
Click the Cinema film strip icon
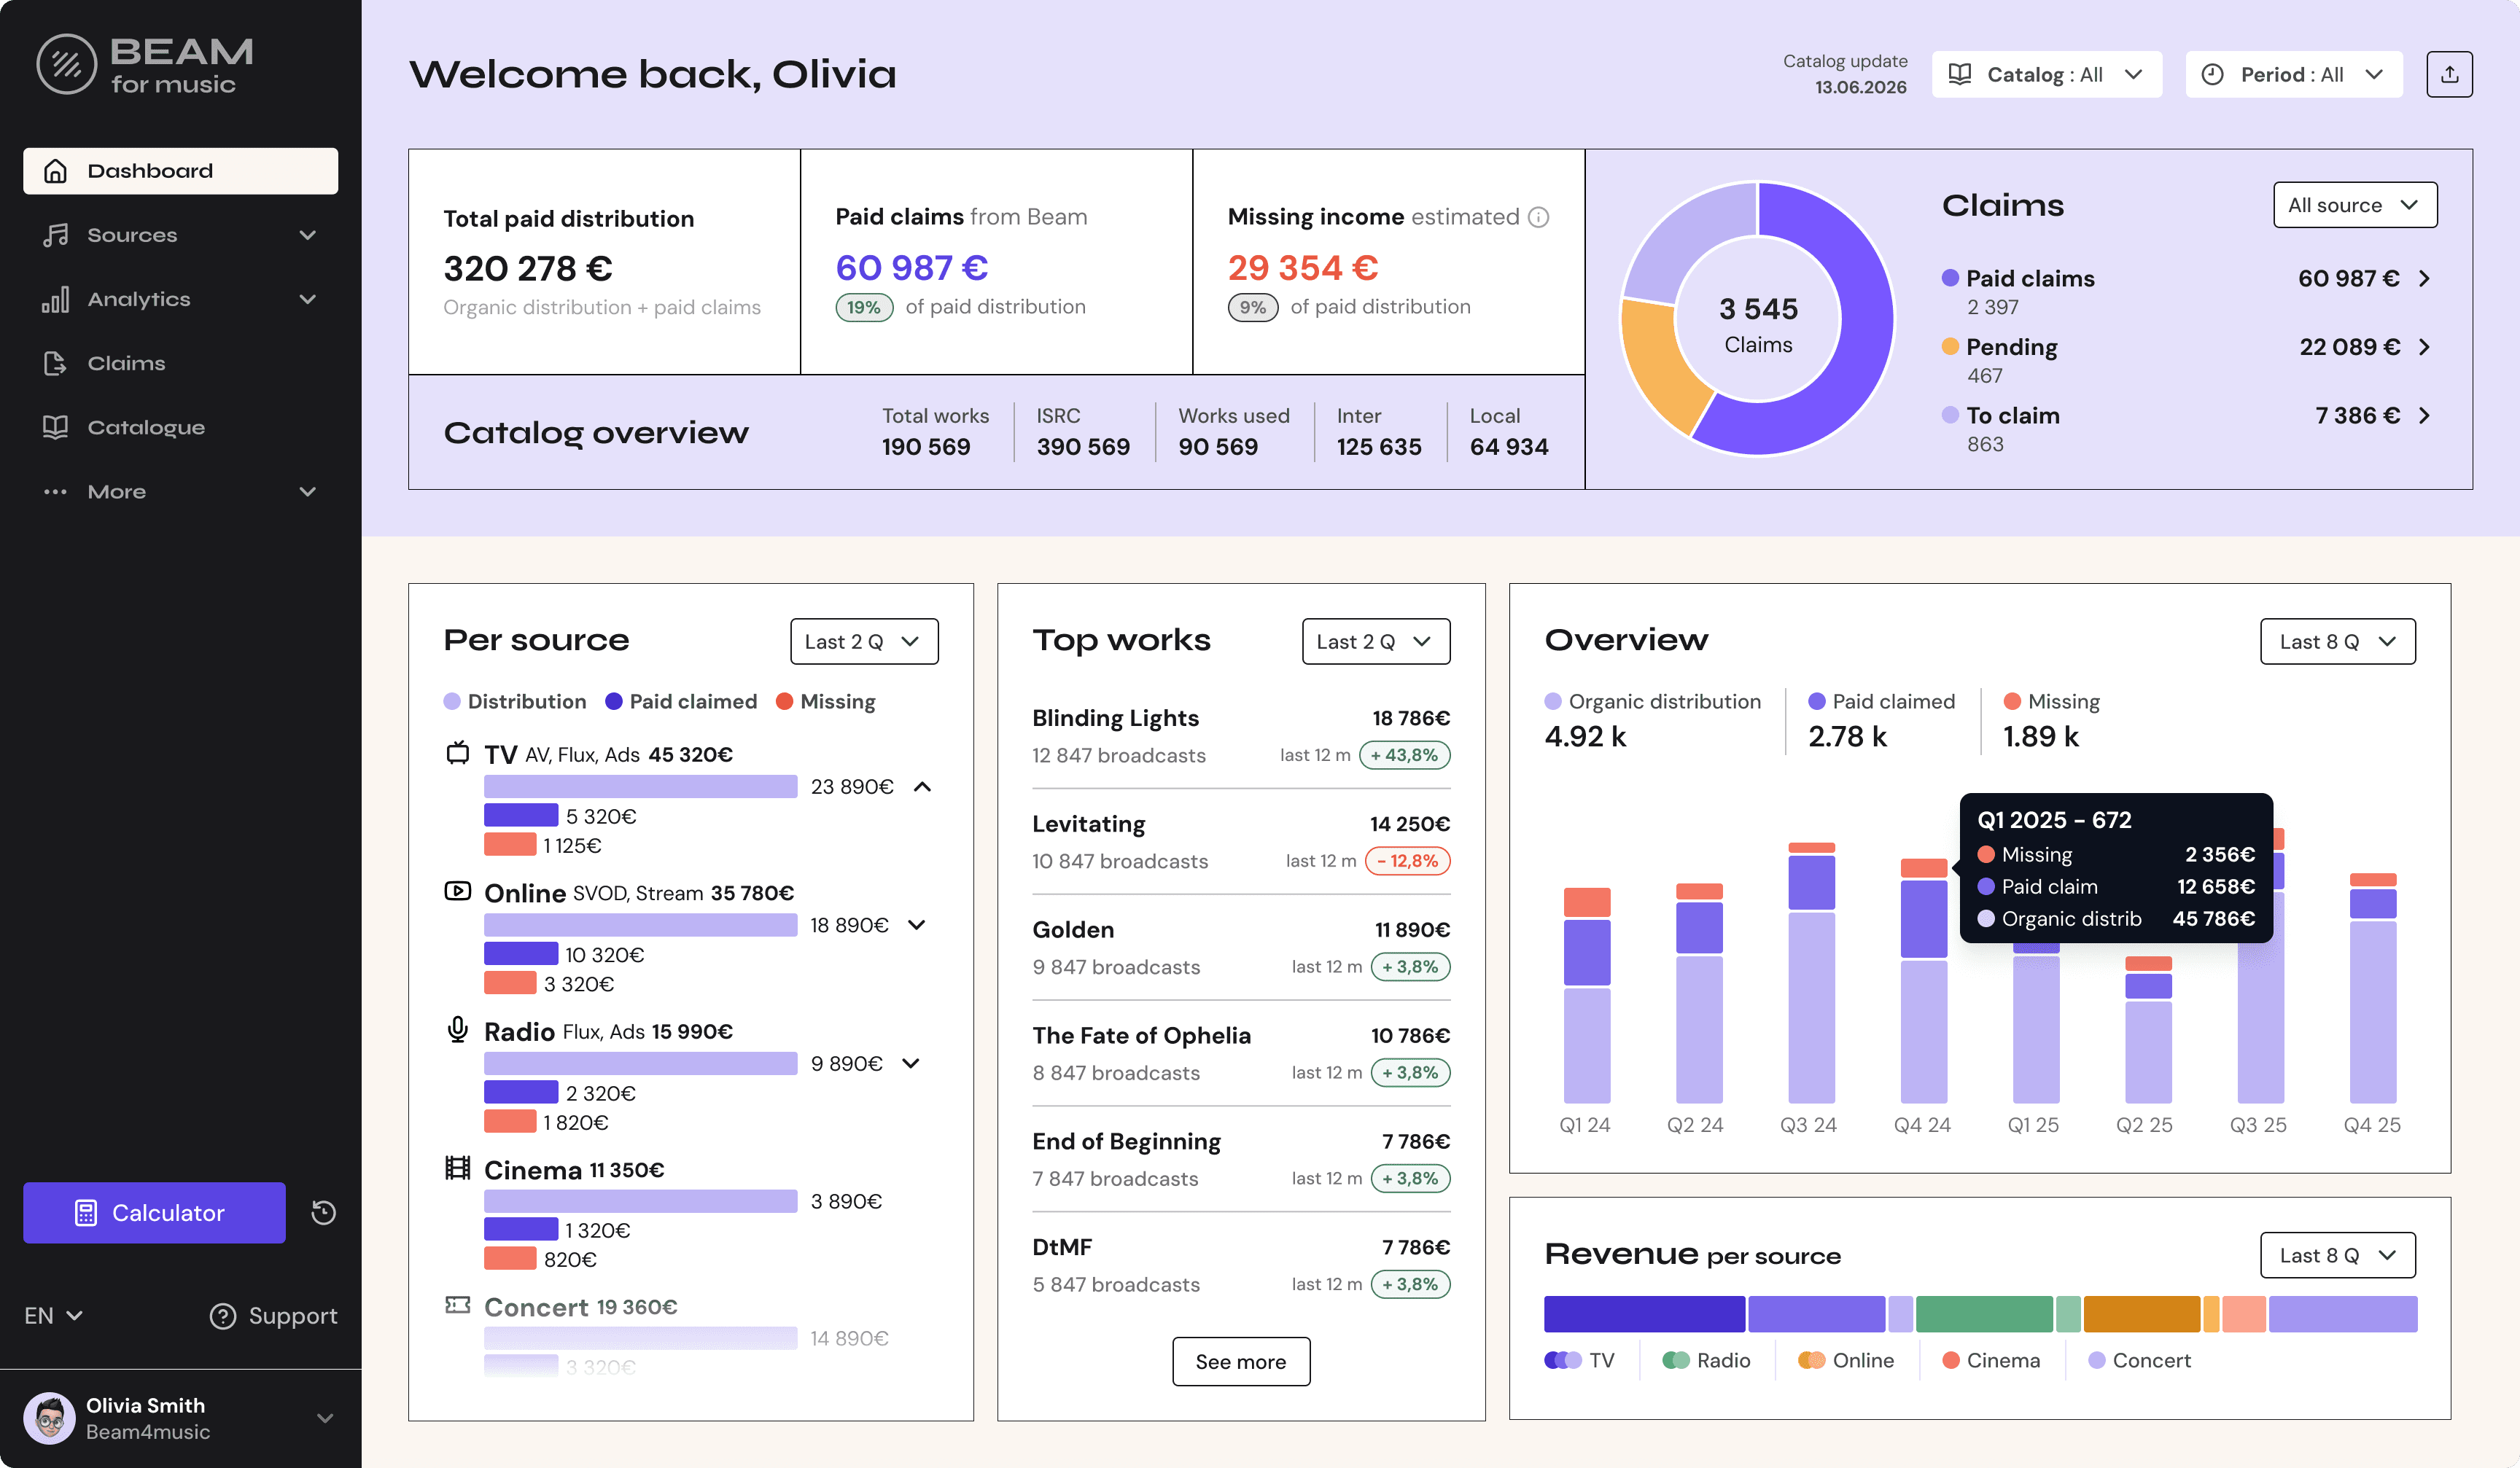click(x=457, y=1168)
